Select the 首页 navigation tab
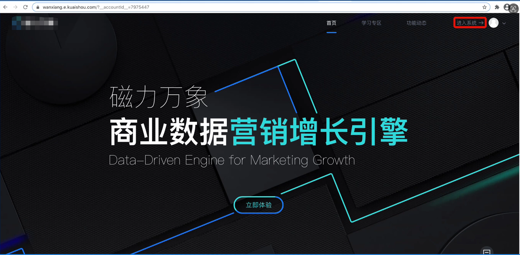Image resolution: width=520 pixels, height=255 pixels. 331,23
